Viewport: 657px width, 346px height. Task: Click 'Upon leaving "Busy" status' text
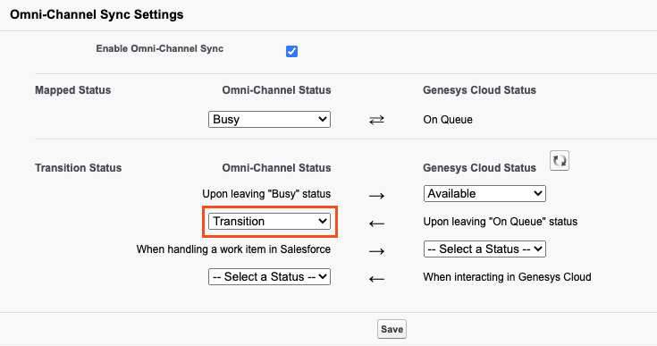click(x=266, y=194)
